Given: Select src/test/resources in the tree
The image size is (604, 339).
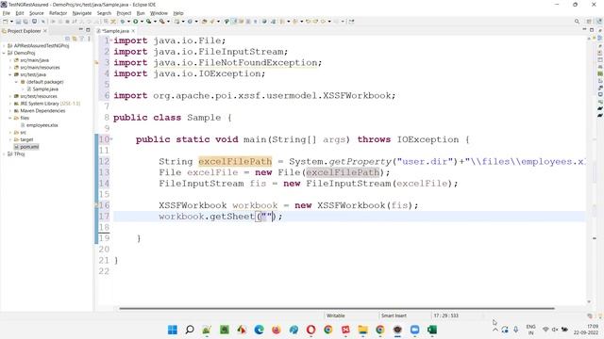Looking at the screenshot, I should [38, 96].
